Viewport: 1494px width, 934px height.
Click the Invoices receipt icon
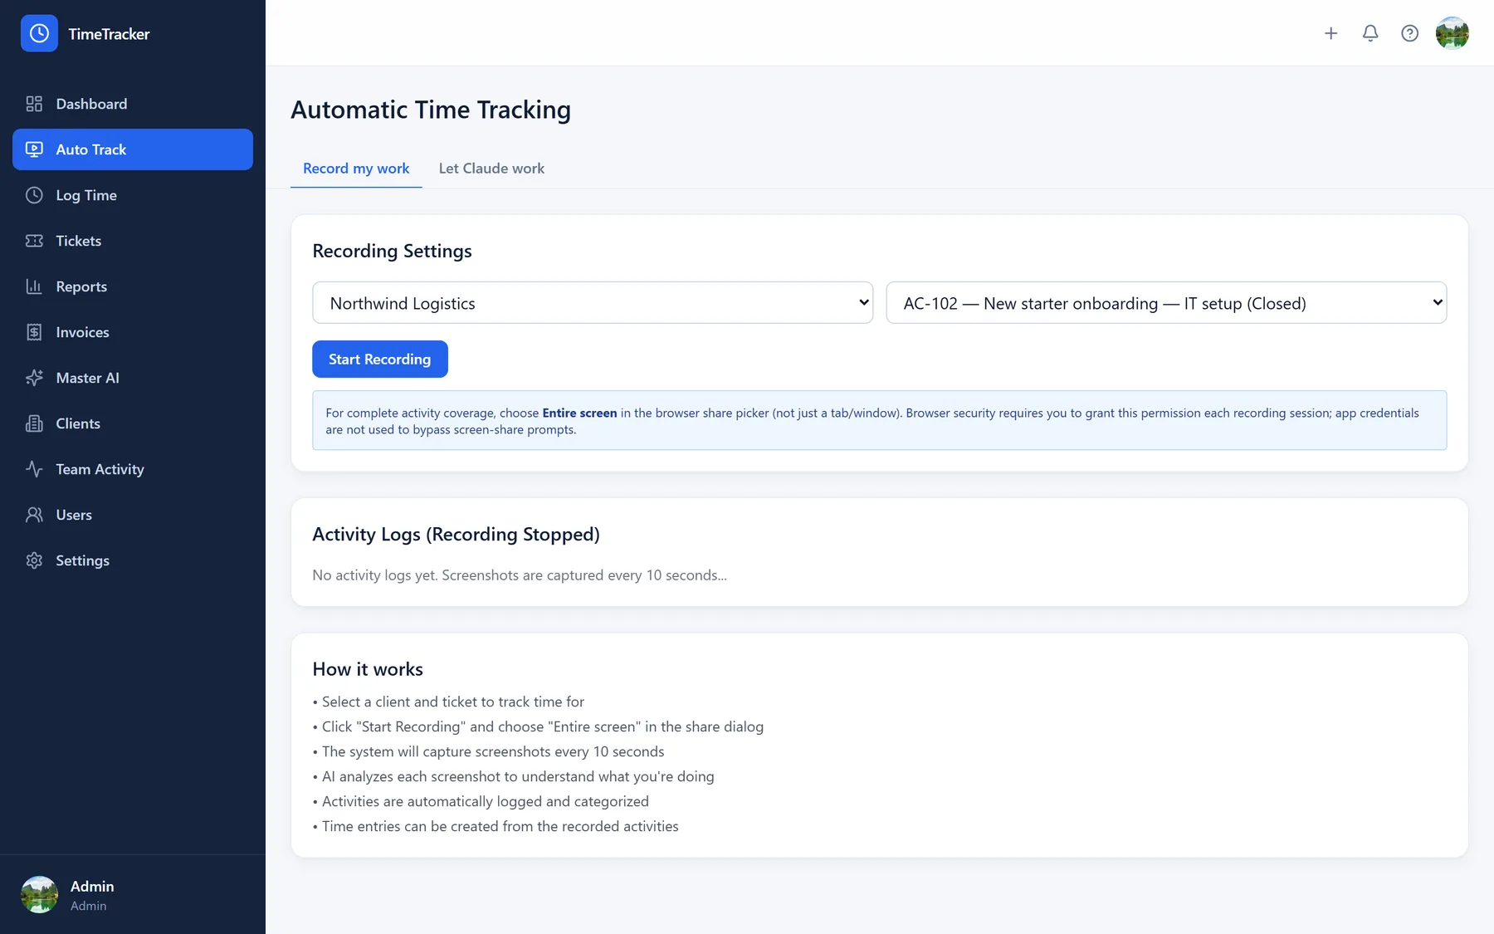pos(34,332)
